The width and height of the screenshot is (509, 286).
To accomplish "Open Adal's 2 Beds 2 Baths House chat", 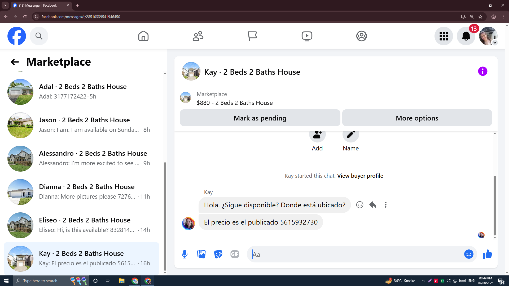I will click(x=82, y=92).
